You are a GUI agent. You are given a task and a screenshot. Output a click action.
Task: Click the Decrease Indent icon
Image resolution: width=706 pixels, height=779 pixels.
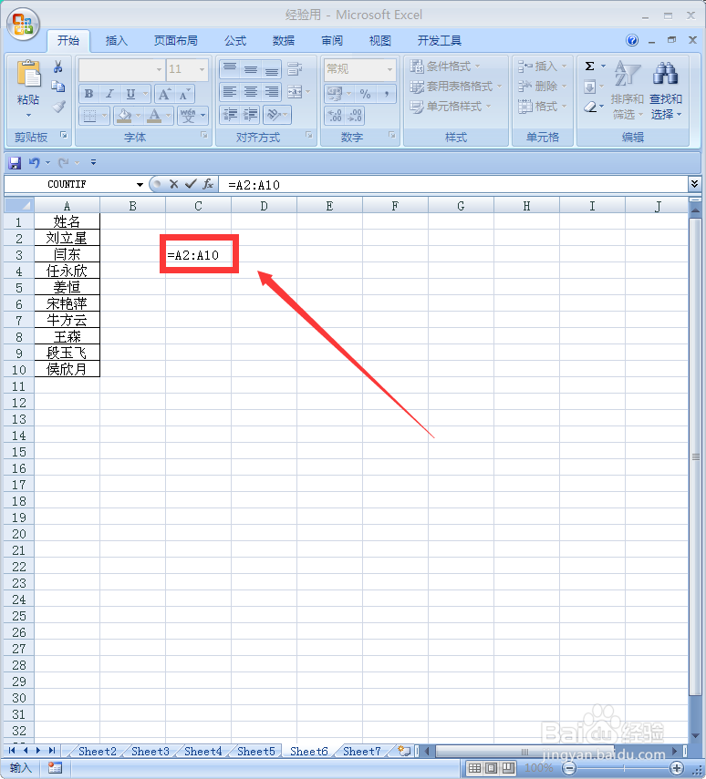tap(229, 115)
